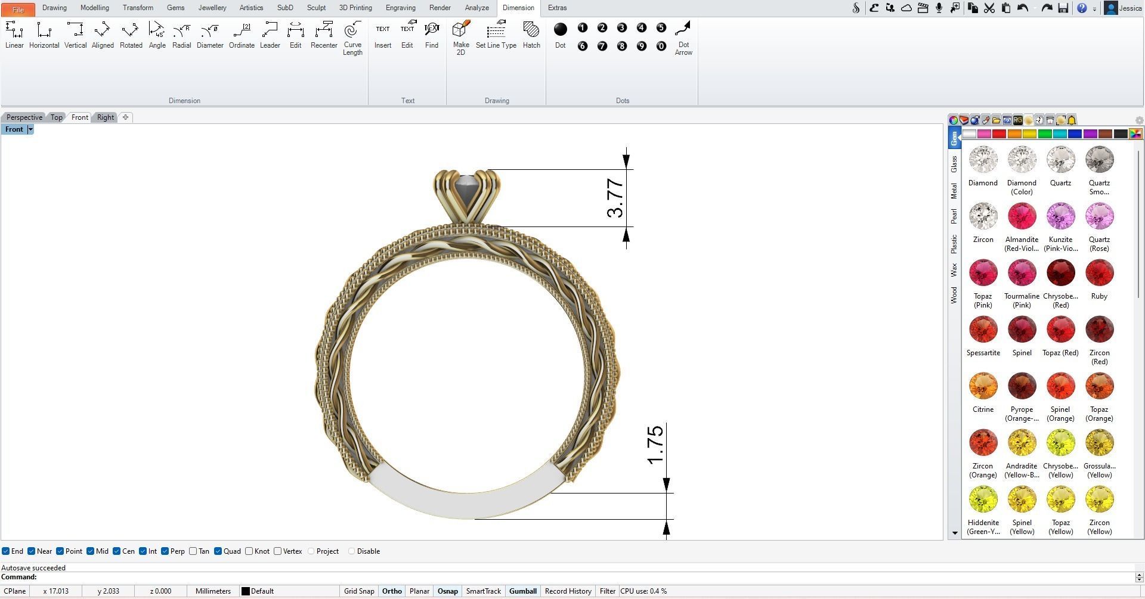Click the Curve Length tool
1145x599 pixels.
(352, 38)
